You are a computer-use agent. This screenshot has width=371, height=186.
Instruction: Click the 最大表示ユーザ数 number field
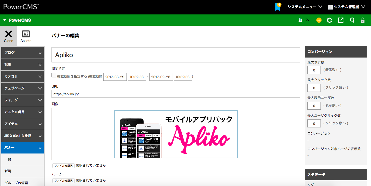[x=314, y=106]
